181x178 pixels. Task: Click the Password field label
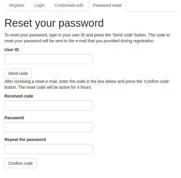14,118
